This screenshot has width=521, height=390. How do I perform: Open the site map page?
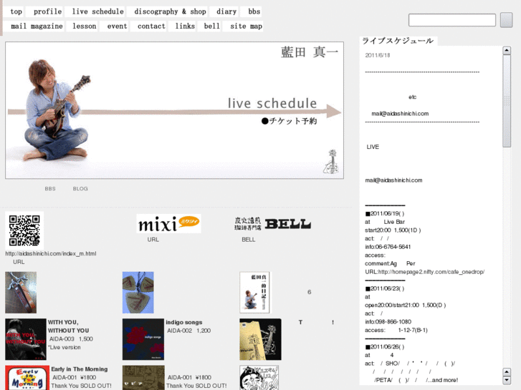click(247, 26)
